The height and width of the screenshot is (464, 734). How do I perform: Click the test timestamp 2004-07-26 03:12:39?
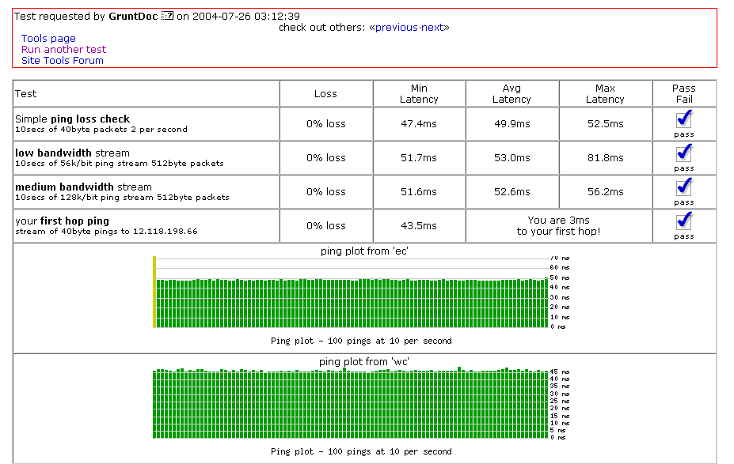pos(246,17)
